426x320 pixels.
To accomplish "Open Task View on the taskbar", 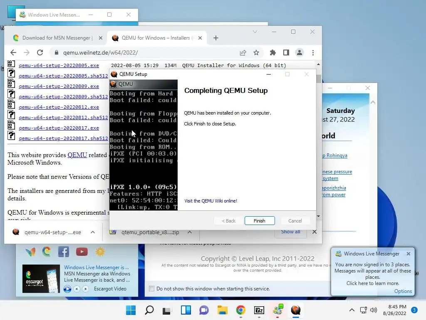I will point(166,310).
